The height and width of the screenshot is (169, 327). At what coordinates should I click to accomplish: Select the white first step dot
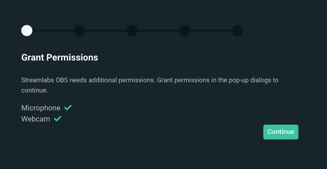(x=27, y=31)
